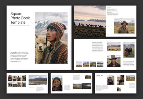
Task: Click the tiny photo below the seated man
Action: pyautogui.click(x=119, y=89)
